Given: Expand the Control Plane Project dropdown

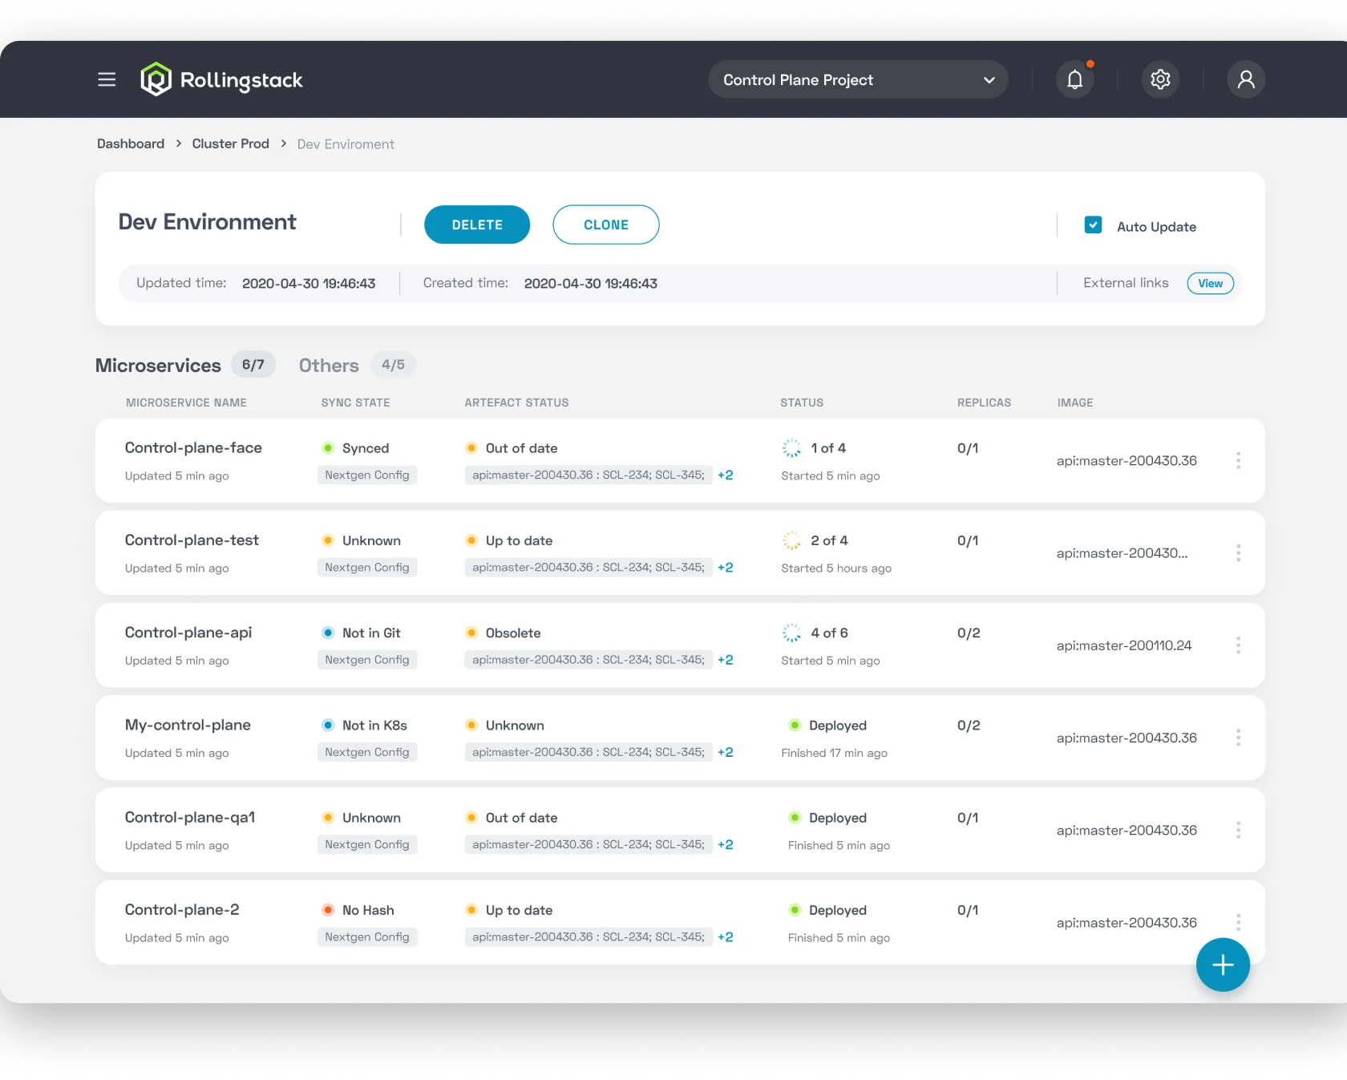Looking at the screenshot, I should point(858,79).
